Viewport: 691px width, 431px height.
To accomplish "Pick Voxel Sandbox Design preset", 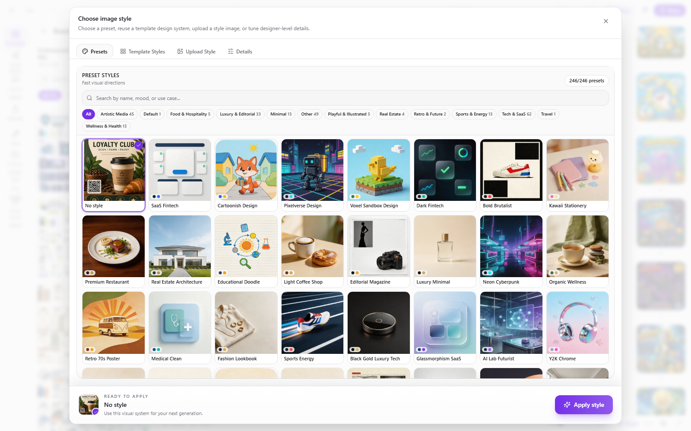I will tap(379, 175).
